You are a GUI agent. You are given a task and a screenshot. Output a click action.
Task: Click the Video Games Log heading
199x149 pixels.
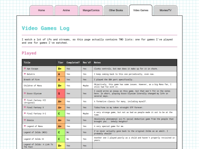46,28
